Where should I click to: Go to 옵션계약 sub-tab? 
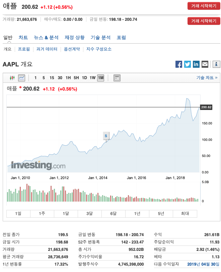pos(72,49)
